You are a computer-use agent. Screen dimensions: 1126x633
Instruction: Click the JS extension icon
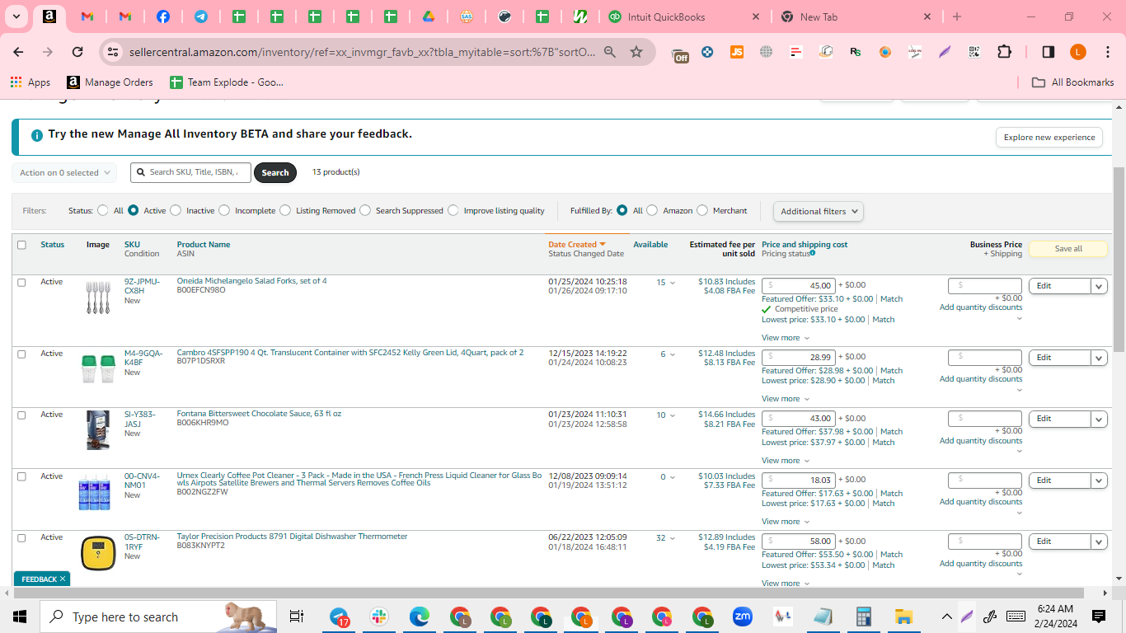(x=737, y=52)
